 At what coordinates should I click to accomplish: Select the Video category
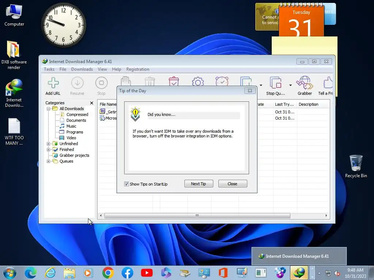[x=71, y=138]
